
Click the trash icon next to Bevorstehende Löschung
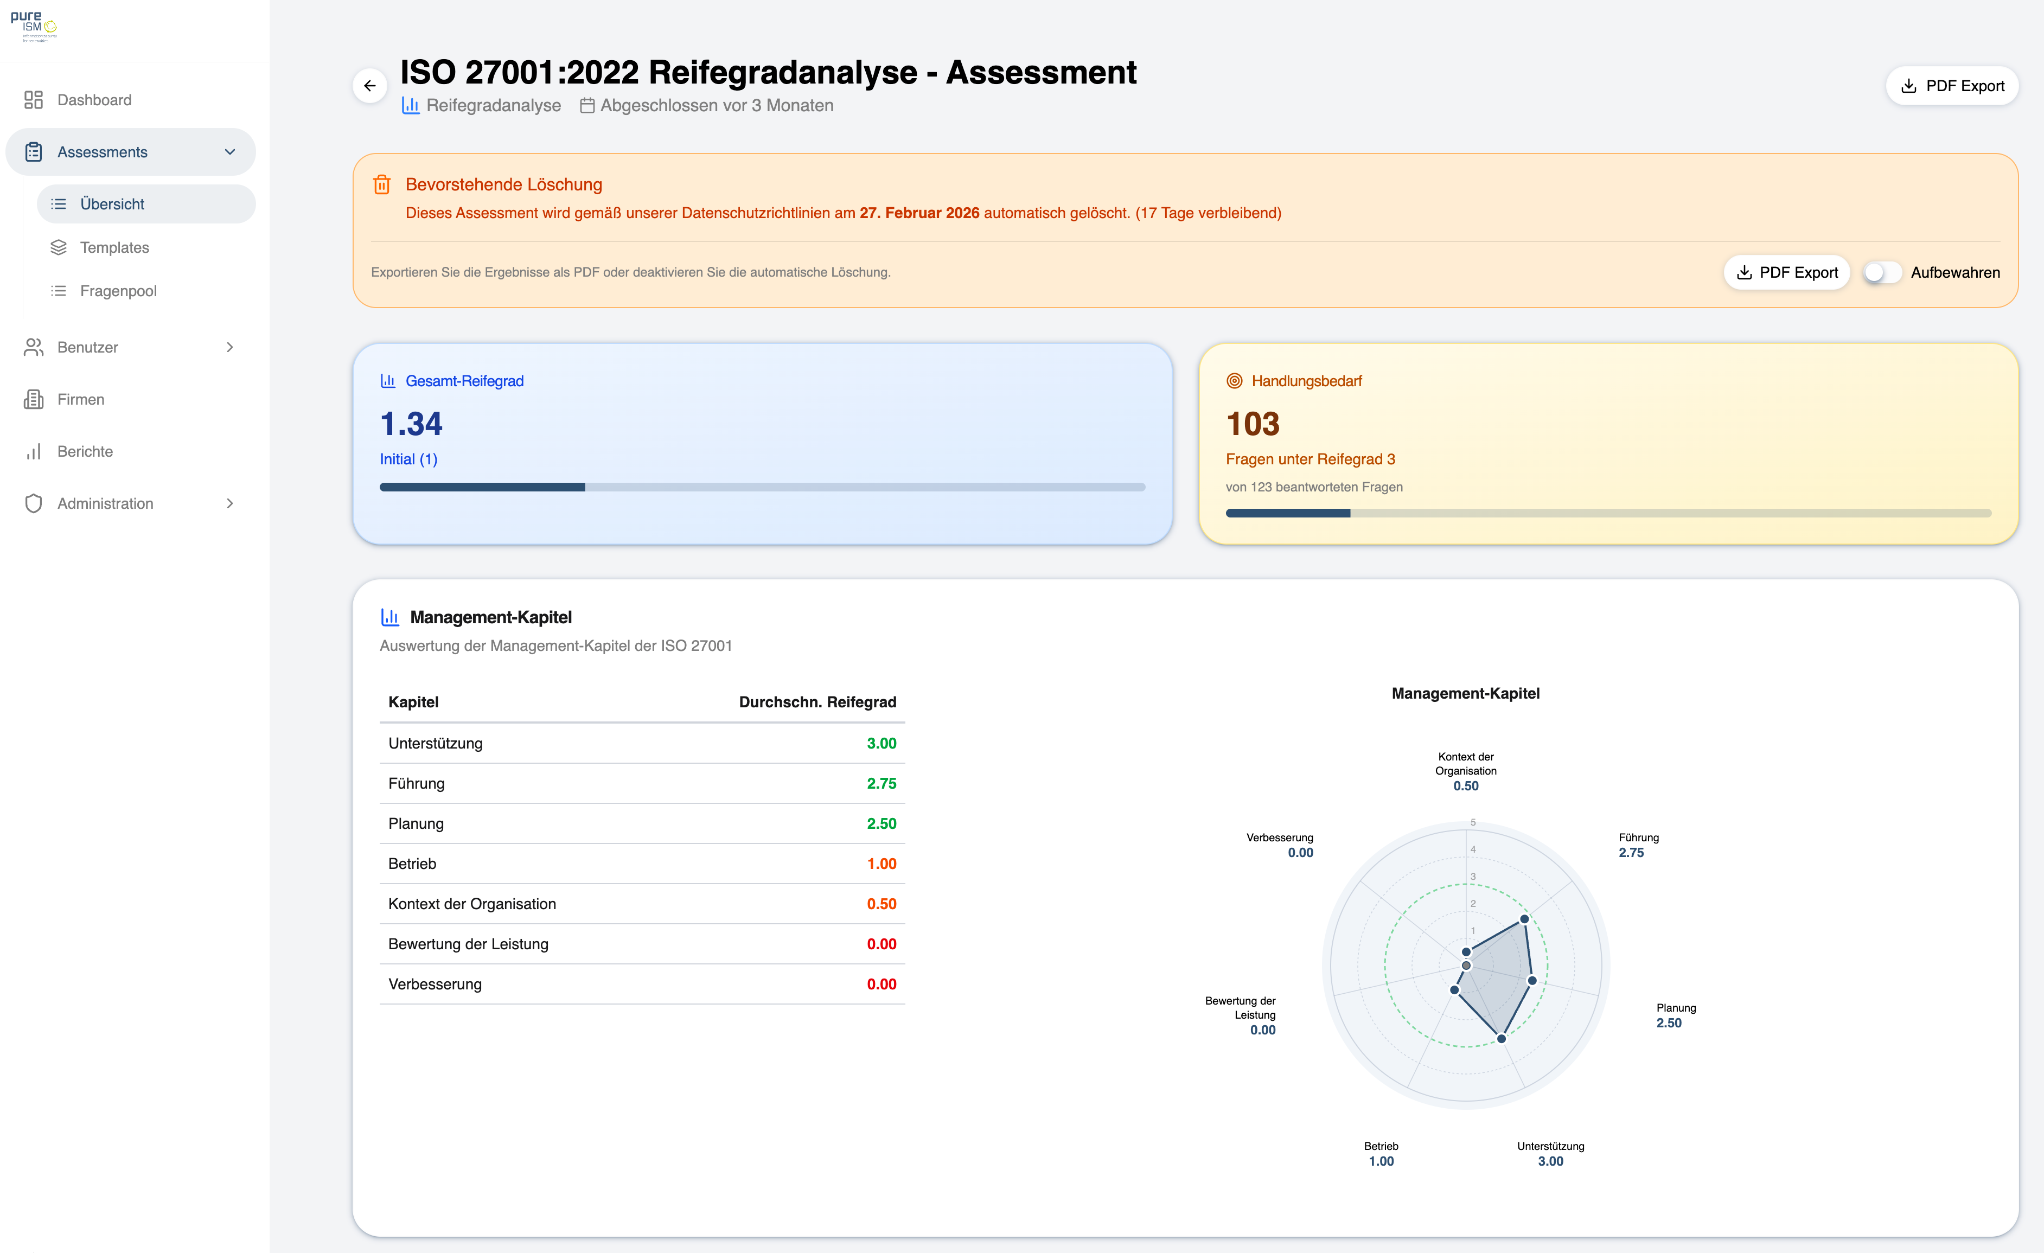point(382,184)
